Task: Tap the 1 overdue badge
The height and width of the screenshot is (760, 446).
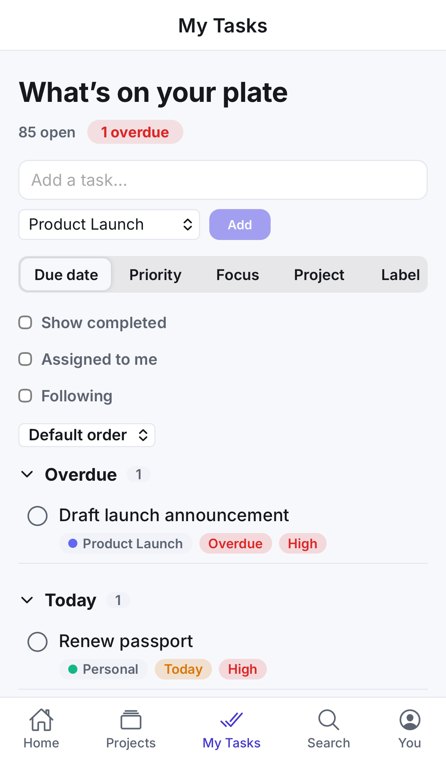Action: 135,132
